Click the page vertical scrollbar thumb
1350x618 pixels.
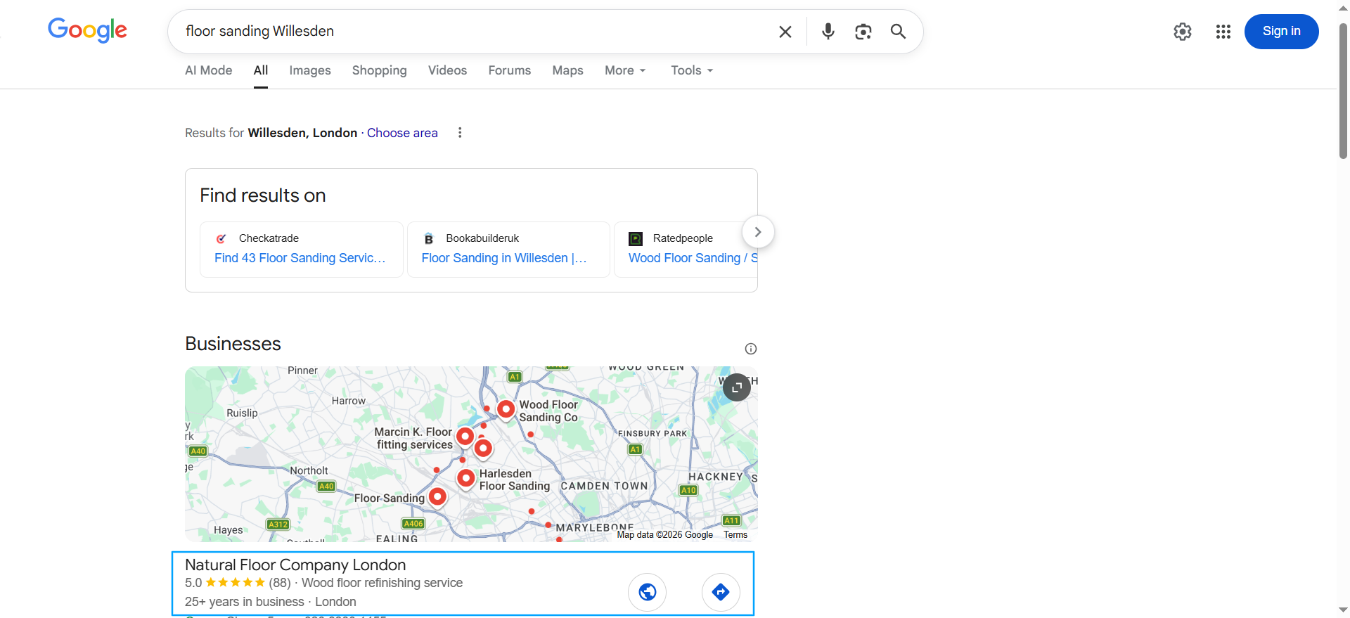coord(1343,91)
